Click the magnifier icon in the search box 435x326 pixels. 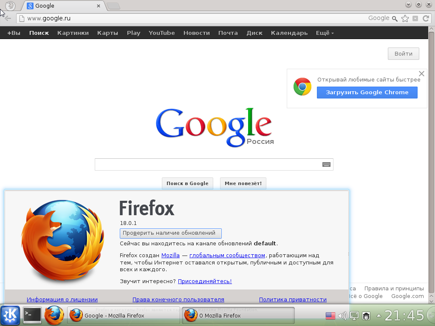pyautogui.click(x=395, y=19)
